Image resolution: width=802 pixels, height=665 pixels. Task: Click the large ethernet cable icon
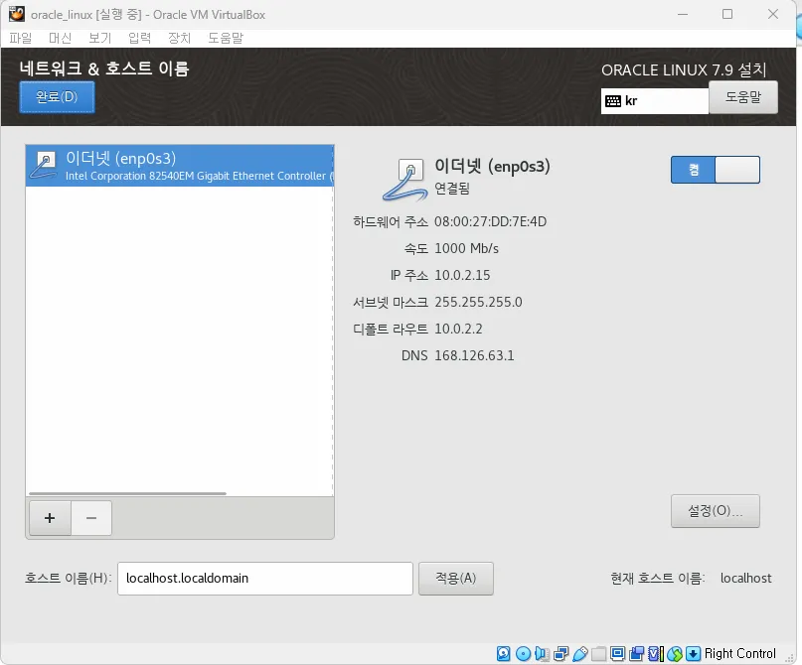point(405,180)
